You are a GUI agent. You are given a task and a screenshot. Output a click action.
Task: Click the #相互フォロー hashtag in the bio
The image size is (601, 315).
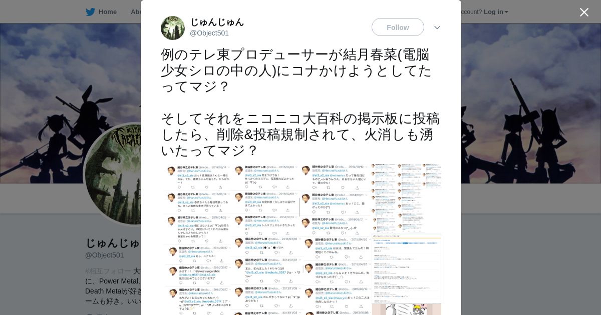click(x=108, y=271)
